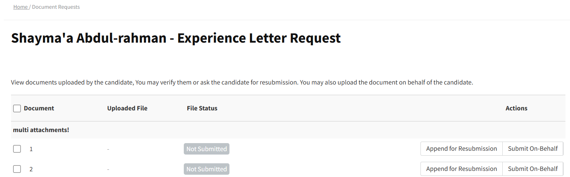
Task: Click Submit On-Behalf for document 1
Action: (x=532, y=149)
